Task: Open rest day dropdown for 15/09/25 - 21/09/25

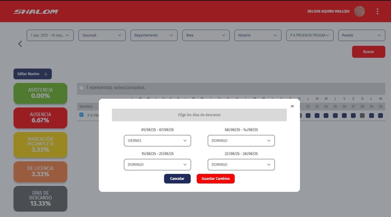Action: (157, 165)
